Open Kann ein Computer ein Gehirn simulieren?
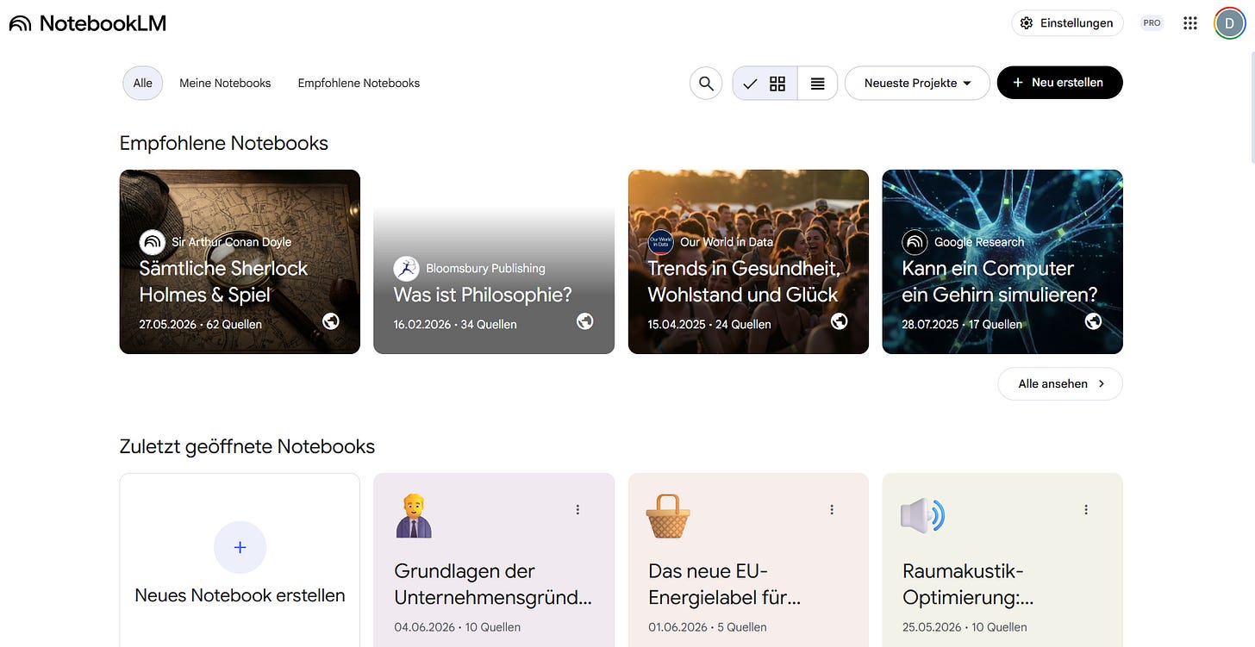The image size is (1255, 647). 1002,262
